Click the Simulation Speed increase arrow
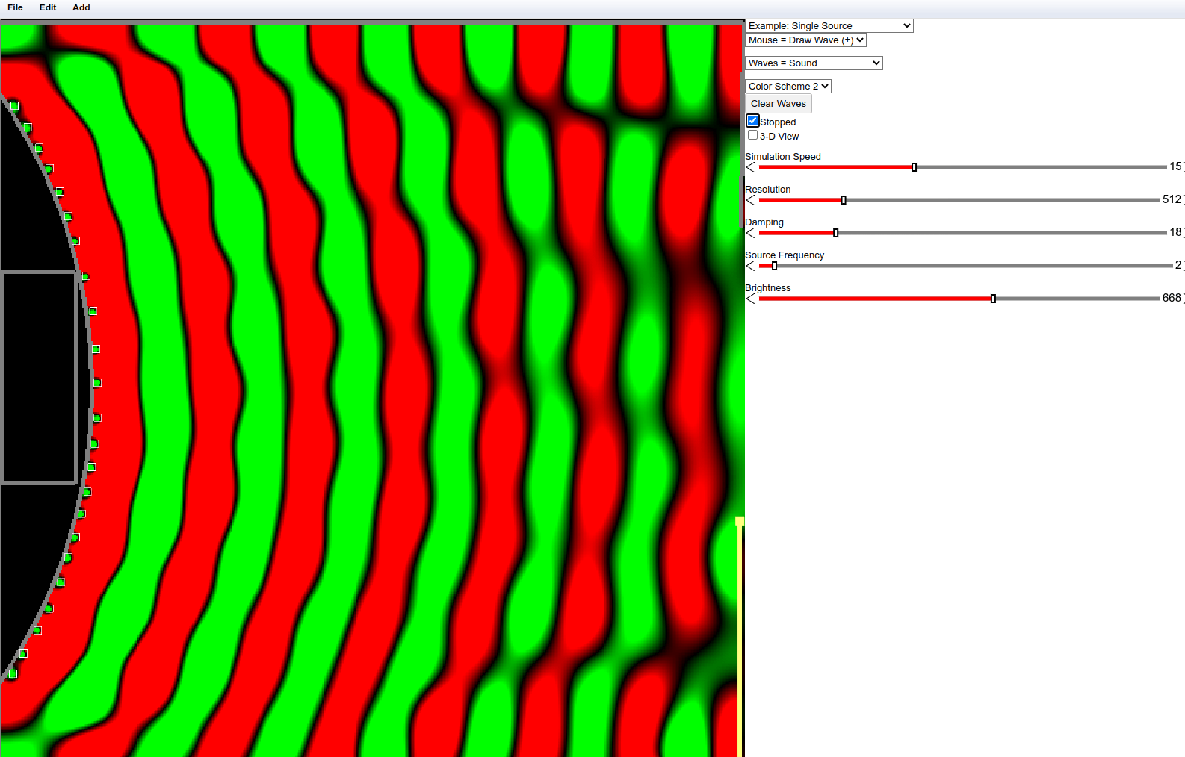1185x757 pixels. (1183, 167)
